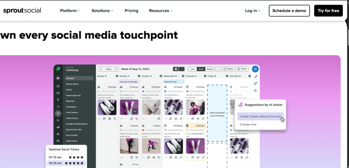
Task: Click the plus icon beside Thursday 17
Action: [205, 76]
